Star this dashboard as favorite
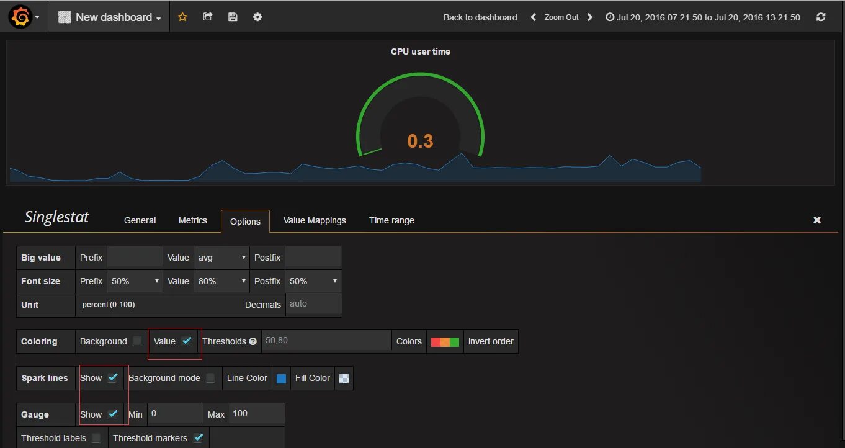Viewport: 845px width, 448px height. (182, 17)
